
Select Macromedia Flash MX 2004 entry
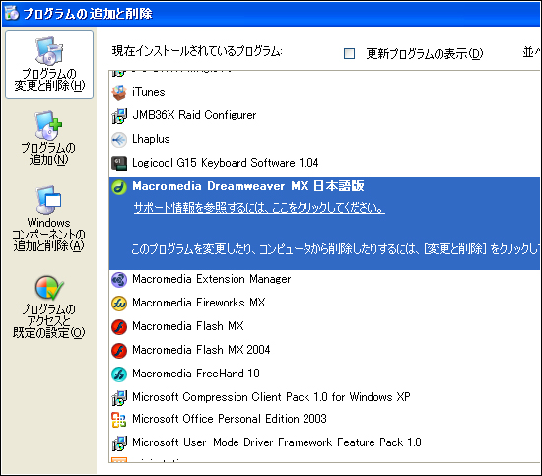[x=201, y=350]
